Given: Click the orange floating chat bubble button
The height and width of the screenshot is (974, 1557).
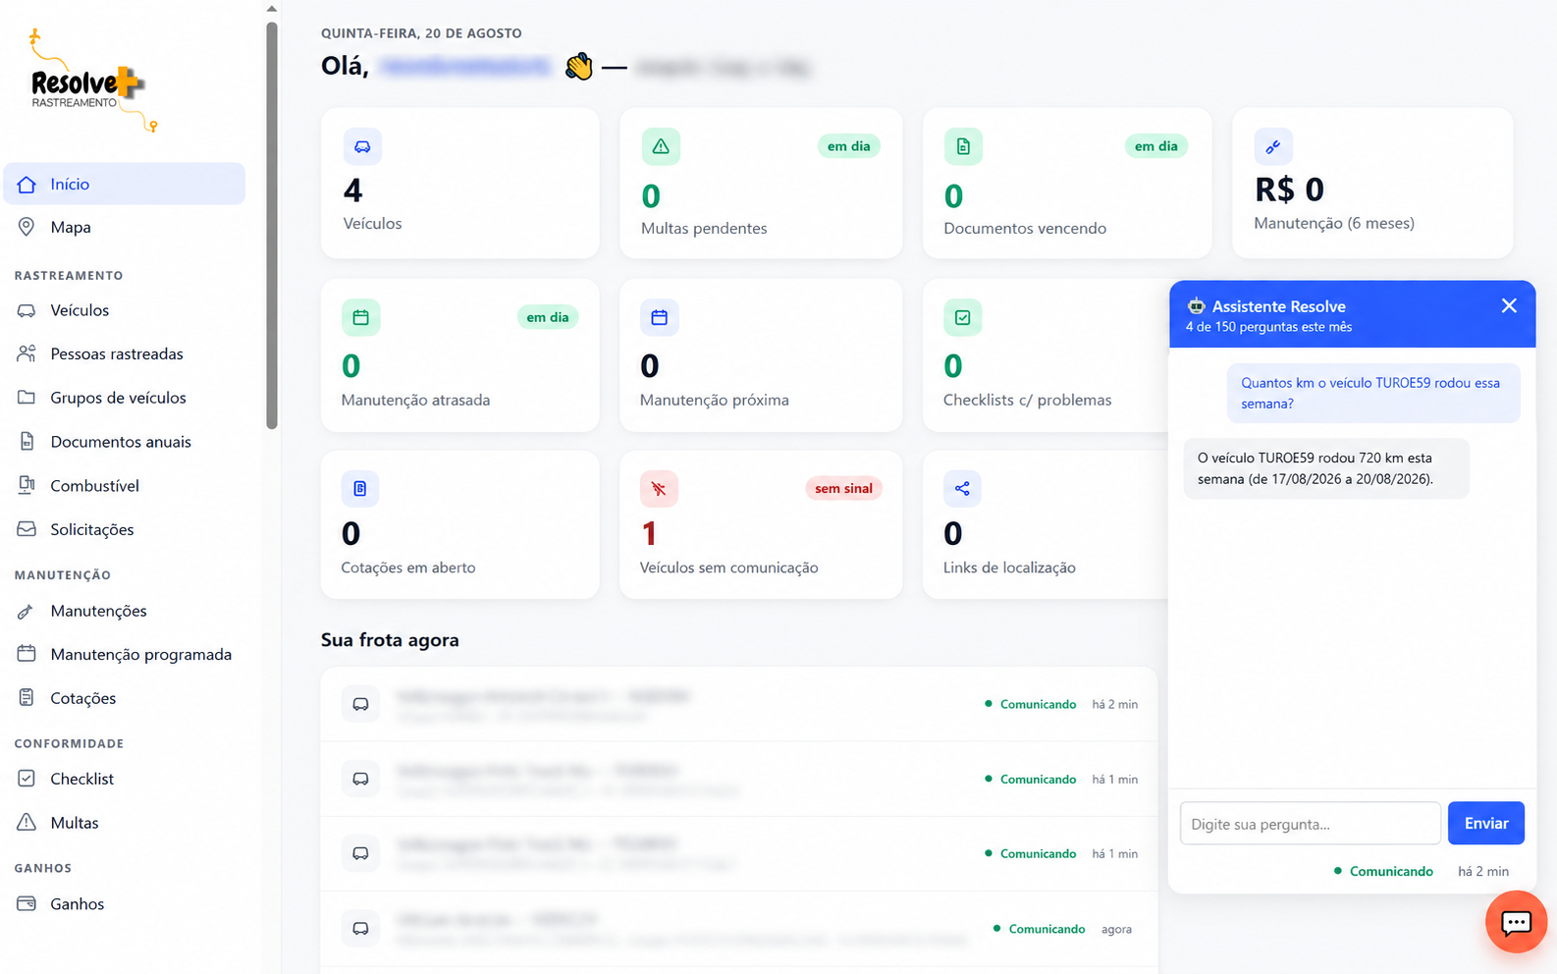Looking at the screenshot, I should (x=1516, y=922).
